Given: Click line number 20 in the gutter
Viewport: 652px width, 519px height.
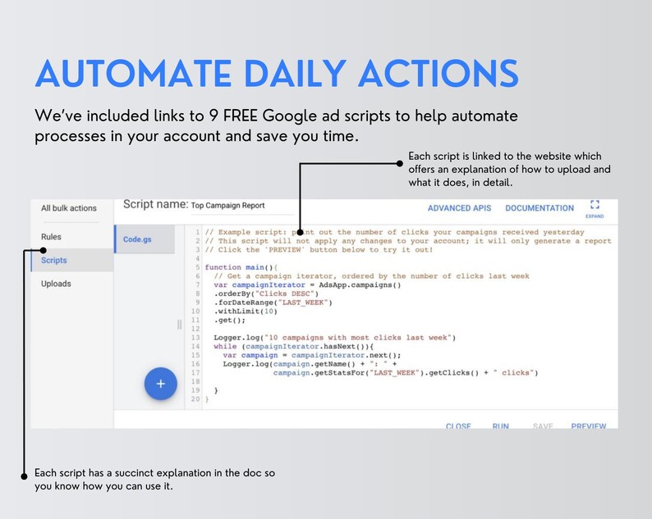Looking at the screenshot, I should click(x=195, y=399).
